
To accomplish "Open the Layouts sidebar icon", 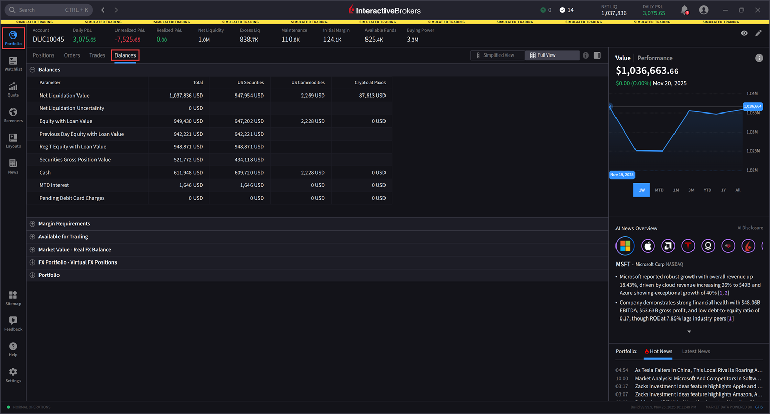I will coord(13,141).
